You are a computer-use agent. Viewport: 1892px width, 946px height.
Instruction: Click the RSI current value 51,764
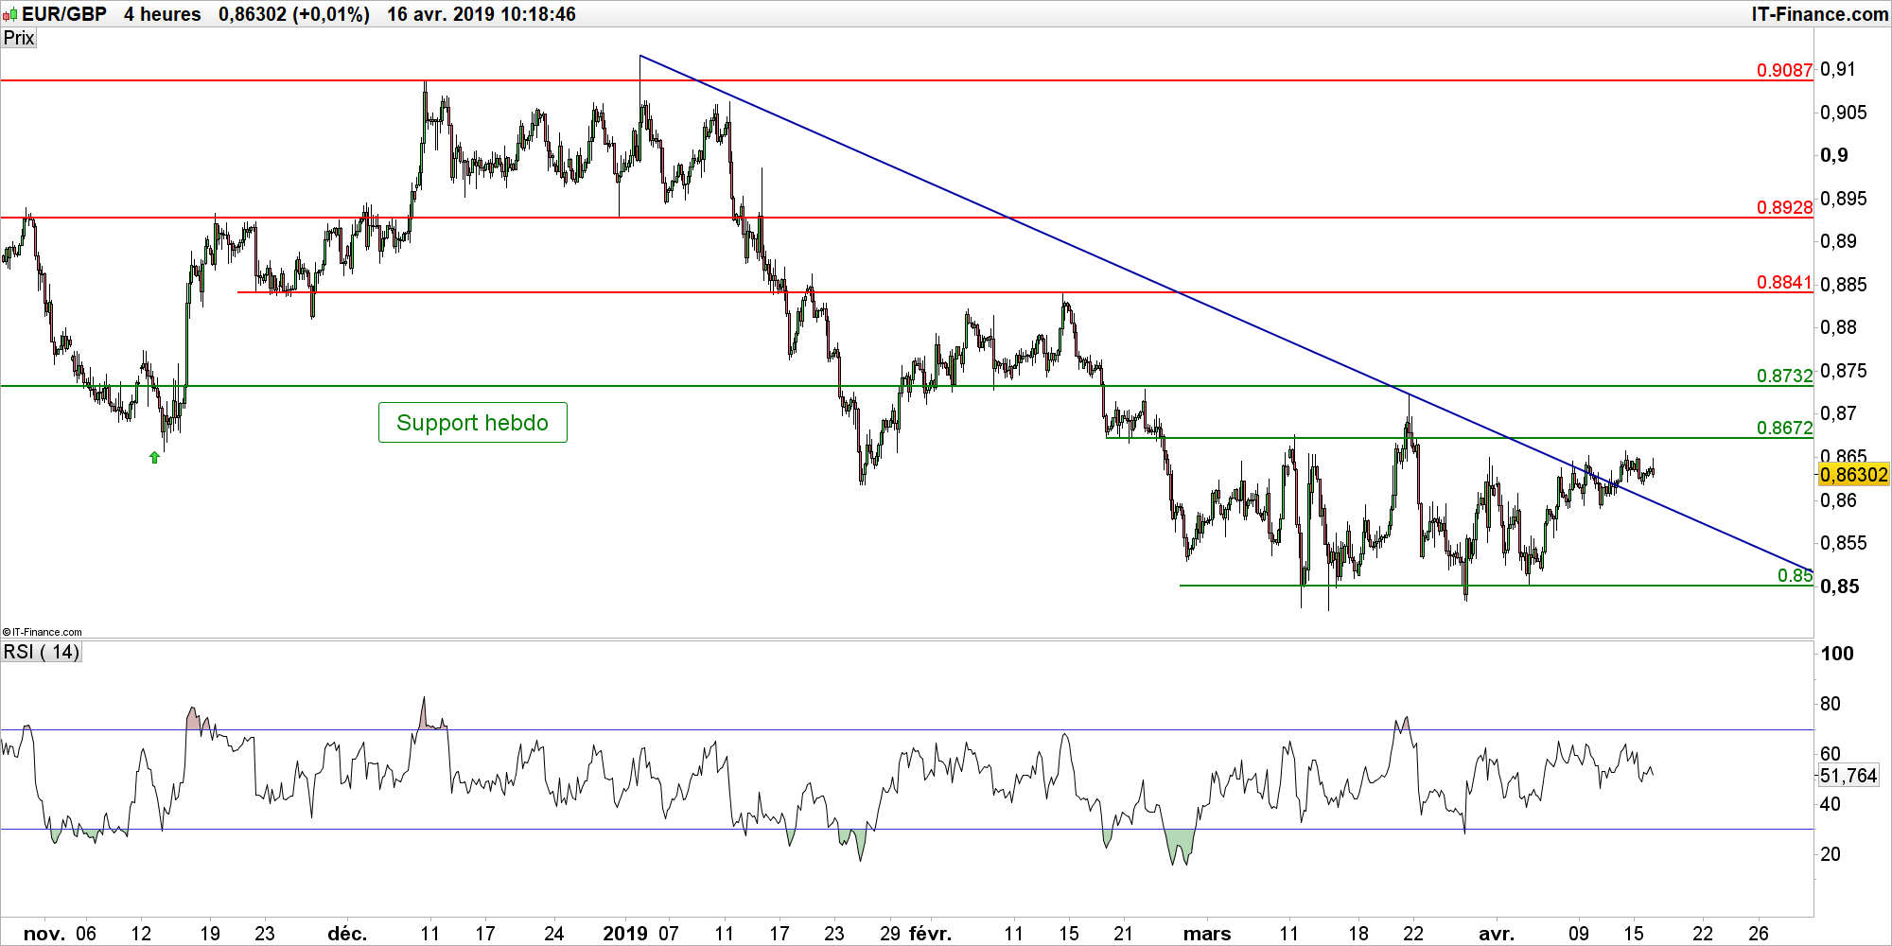pos(1848,776)
